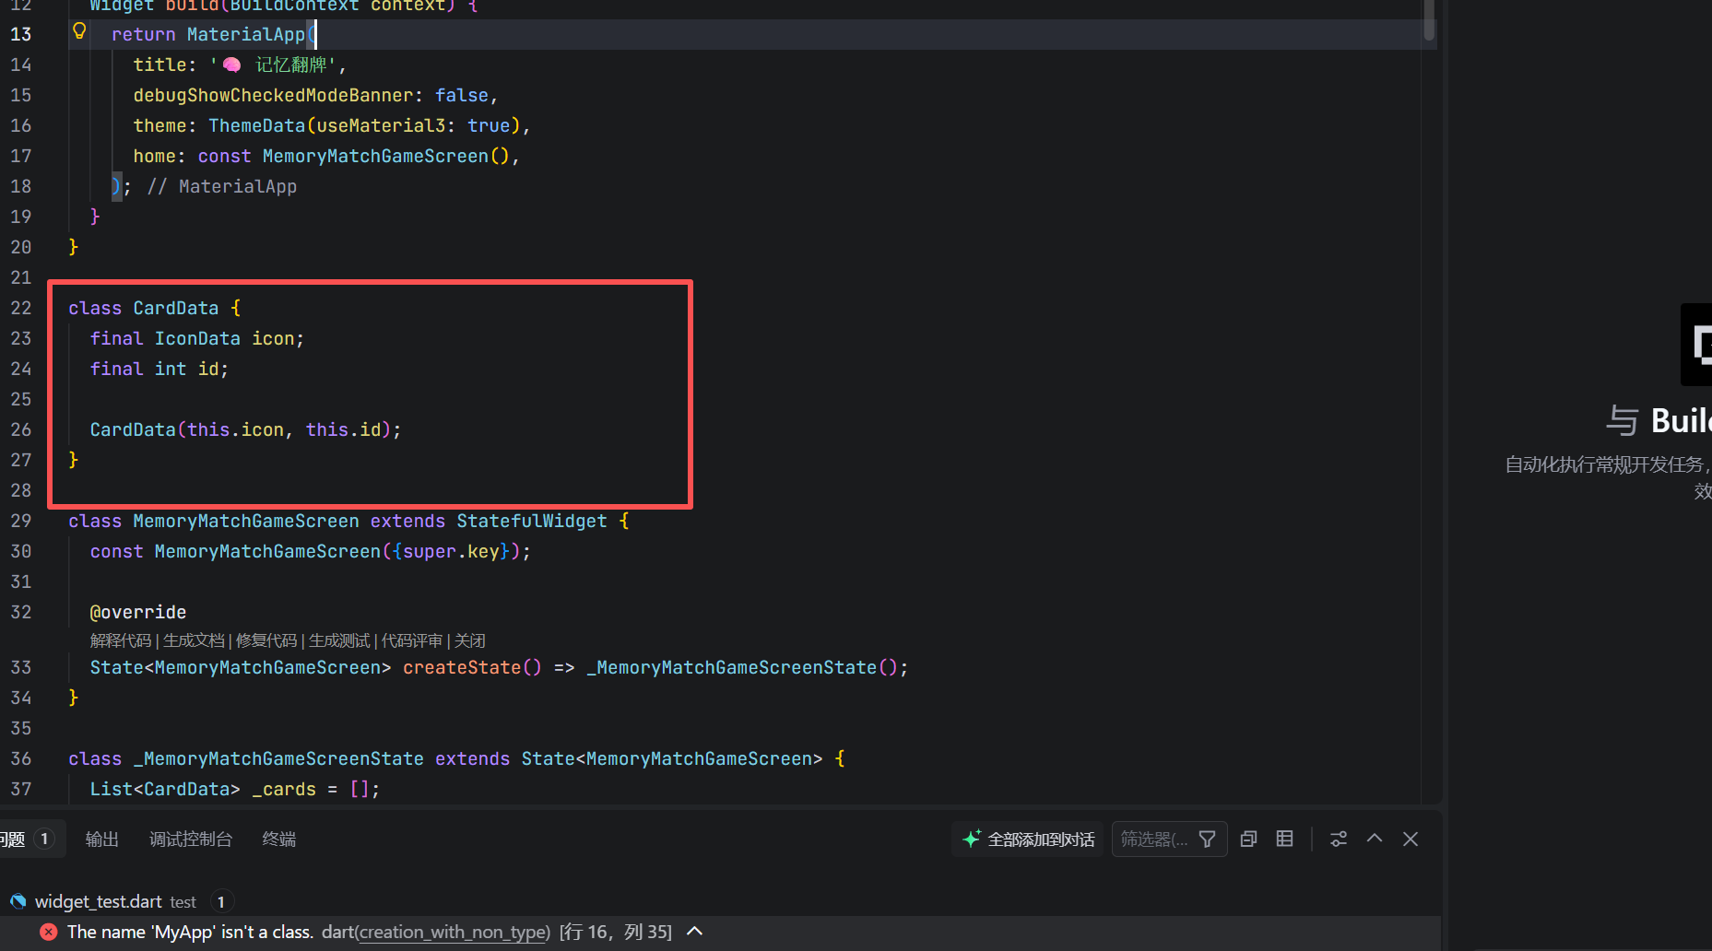Click the sparkle icon for adding all to chat
1712x951 pixels.
[x=971, y=839]
